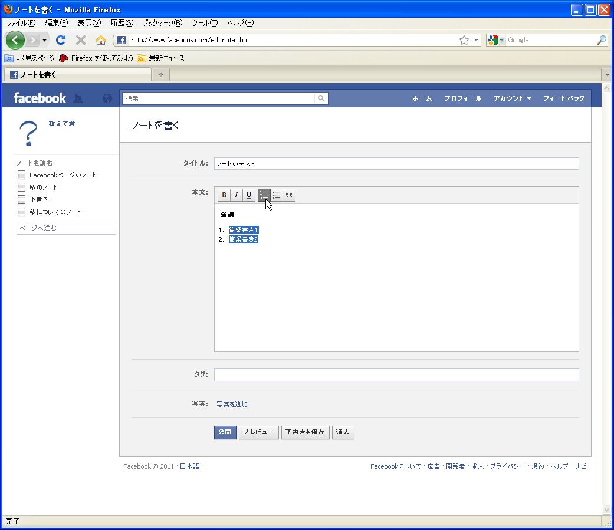Viewport: 614px width, 530px height.
Task: Click the bold 強調 text in note body
Action: (226, 214)
